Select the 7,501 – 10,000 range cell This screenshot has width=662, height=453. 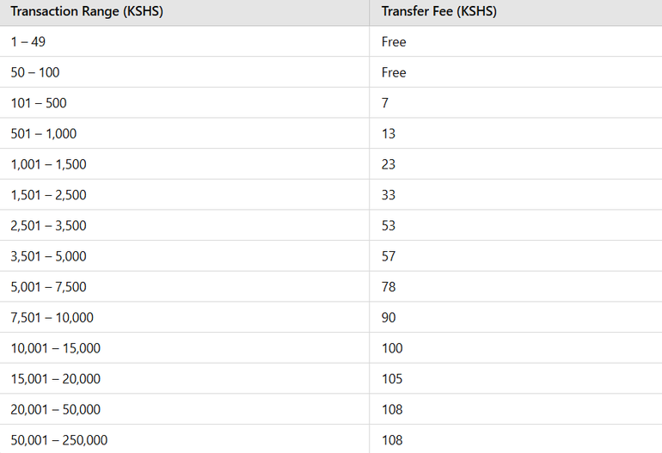coord(52,317)
